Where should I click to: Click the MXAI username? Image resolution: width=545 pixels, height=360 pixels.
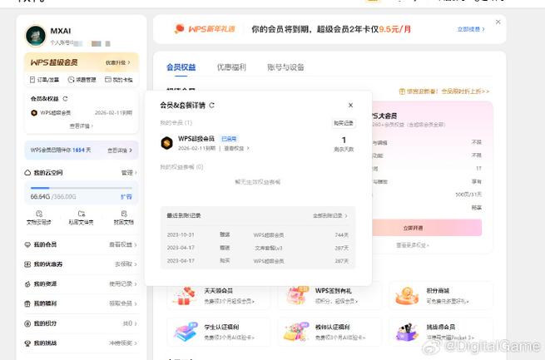[x=61, y=31]
